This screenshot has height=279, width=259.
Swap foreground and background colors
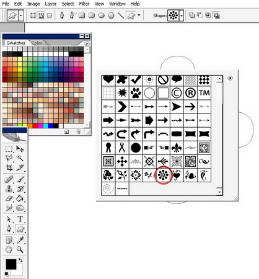pyautogui.click(x=20, y=260)
